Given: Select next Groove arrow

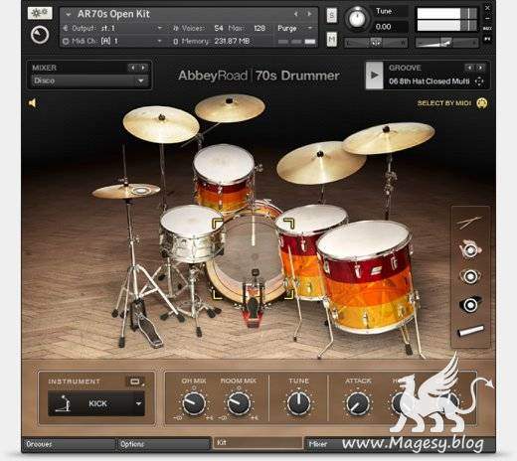Looking at the screenshot, I should tap(480, 68).
